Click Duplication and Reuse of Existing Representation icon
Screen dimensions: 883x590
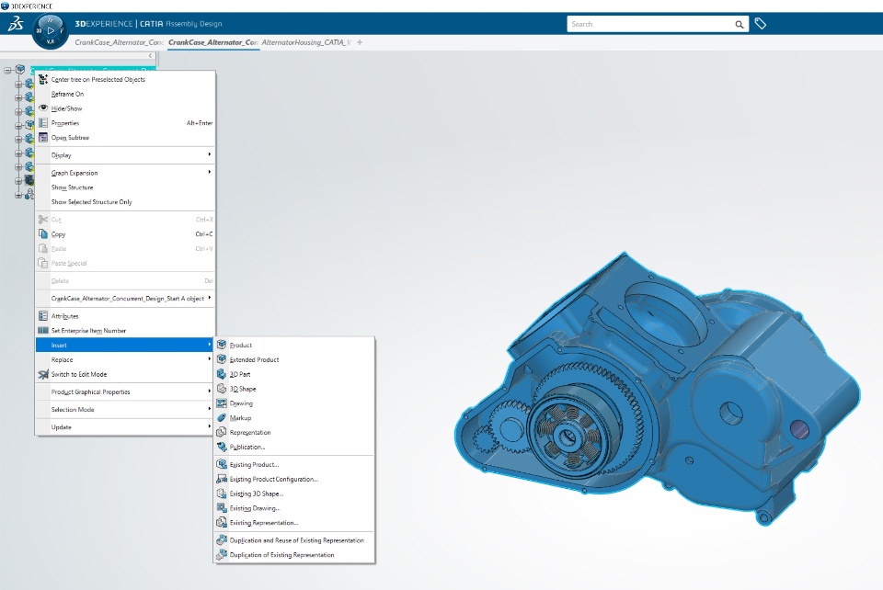point(222,540)
